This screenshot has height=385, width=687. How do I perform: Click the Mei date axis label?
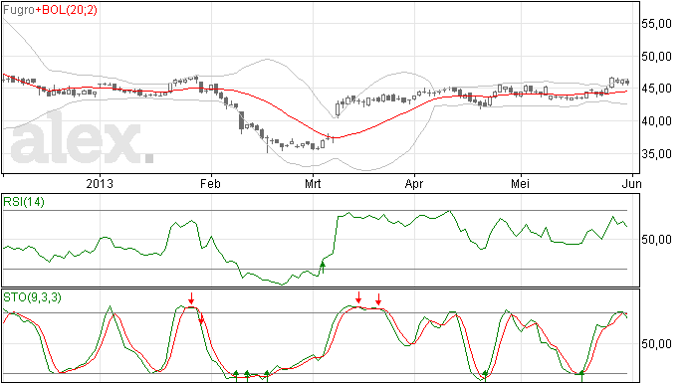pos(520,183)
